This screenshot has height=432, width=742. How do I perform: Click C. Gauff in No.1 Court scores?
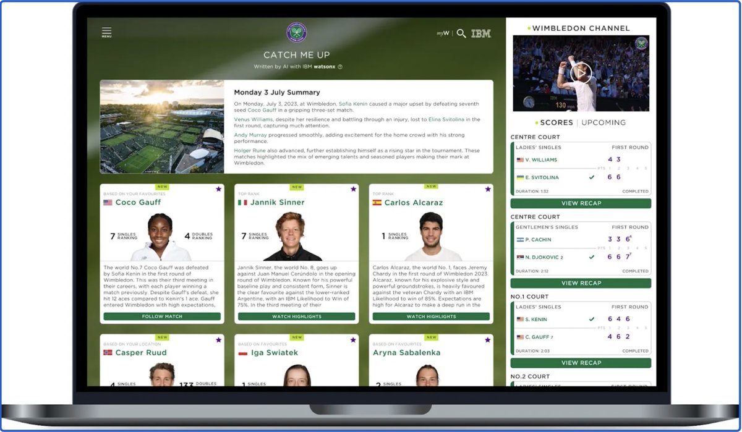tap(538, 337)
